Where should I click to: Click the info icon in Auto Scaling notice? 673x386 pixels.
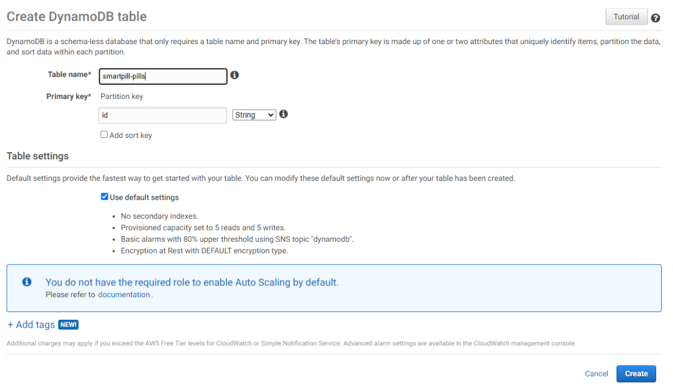coord(27,282)
